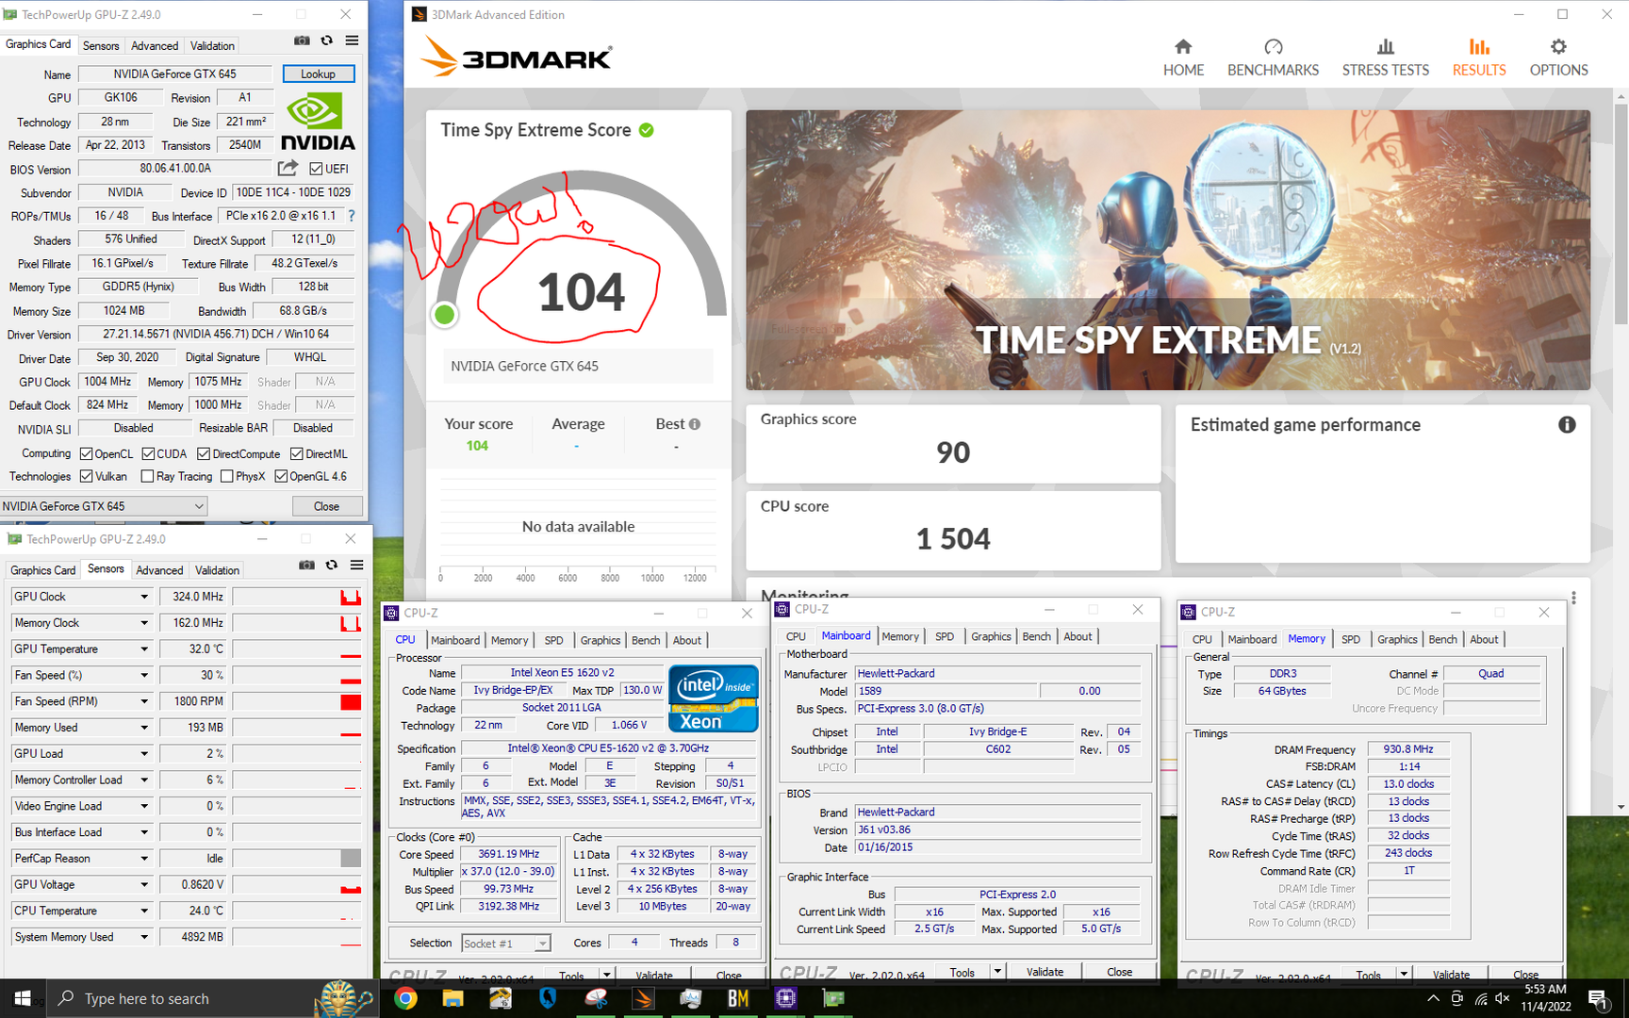Viewport: 1629px width, 1018px height.
Task: Expand the Fan Speed (RPM) sensor dropdown
Action: [x=144, y=701]
